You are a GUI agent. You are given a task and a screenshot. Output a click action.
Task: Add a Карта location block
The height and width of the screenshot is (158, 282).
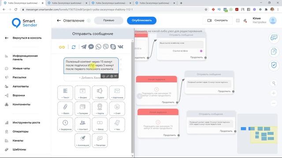pos(100,108)
